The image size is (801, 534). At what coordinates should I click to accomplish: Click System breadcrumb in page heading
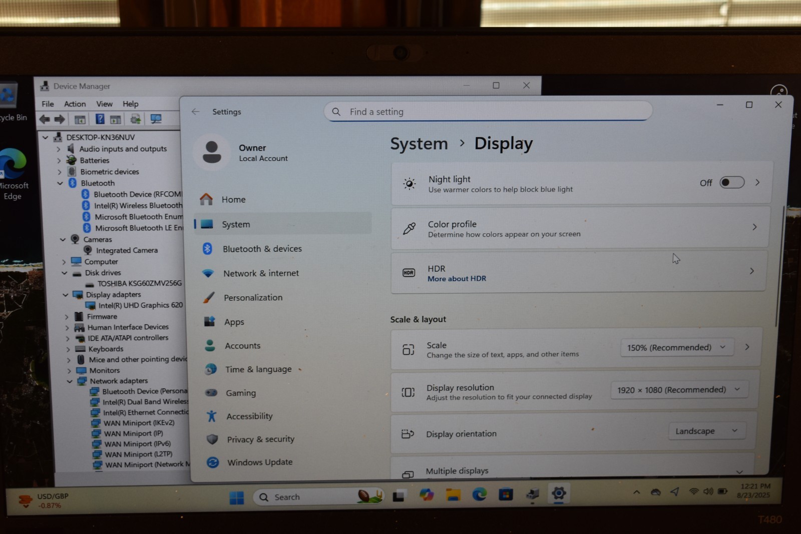coord(419,144)
